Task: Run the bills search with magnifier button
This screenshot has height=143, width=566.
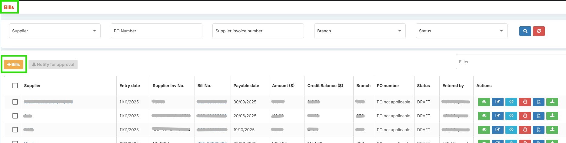Action: point(525,31)
